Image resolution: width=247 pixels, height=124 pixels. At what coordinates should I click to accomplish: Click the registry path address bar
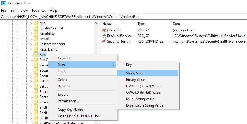coord(123,17)
